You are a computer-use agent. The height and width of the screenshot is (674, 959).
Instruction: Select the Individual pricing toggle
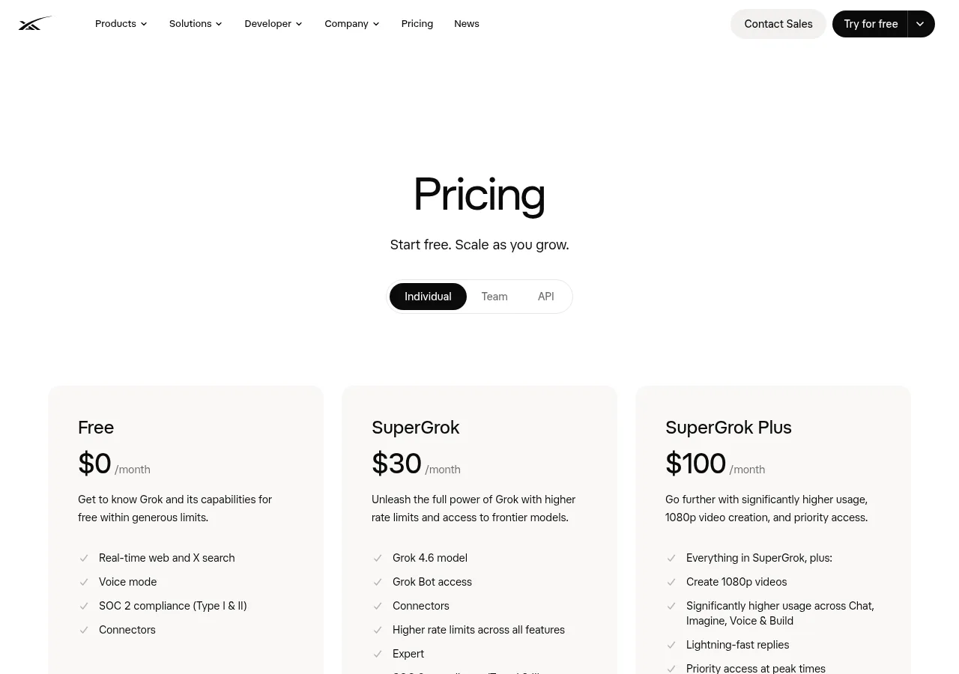pyautogui.click(x=428, y=297)
